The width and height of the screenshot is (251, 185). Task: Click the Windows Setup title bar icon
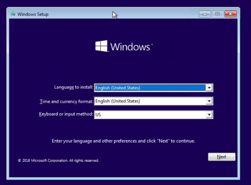(x=13, y=14)
